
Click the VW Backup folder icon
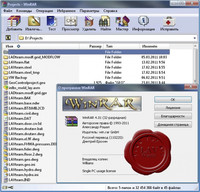tap(6, 77)
